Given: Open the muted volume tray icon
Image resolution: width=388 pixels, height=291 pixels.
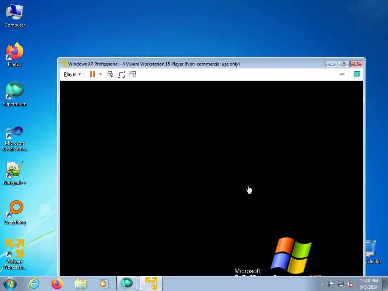Looking at the screenshot, I should tap(350, 284).
